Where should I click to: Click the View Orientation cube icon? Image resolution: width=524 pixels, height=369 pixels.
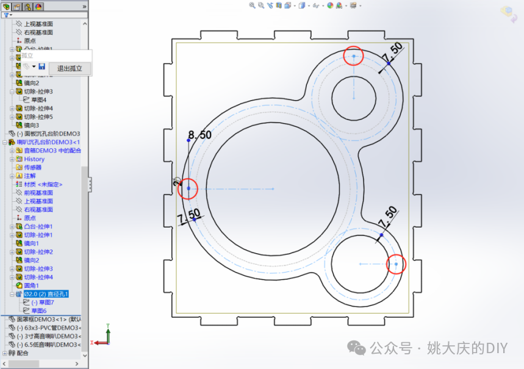tap(287, 5)
